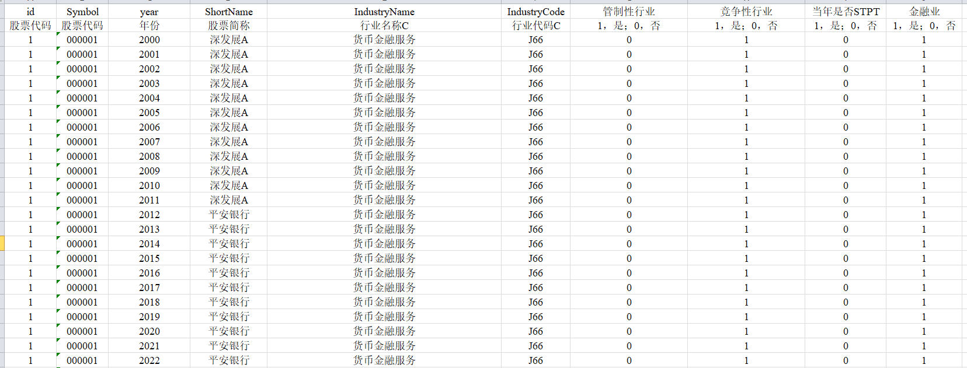
Task: Click '深发展A' in the 2005 row
Action: click(x=229, y=113)
